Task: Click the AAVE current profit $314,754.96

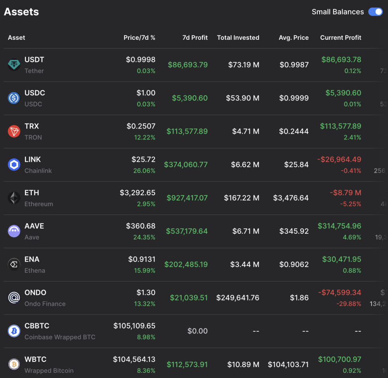Action: pos(339,226)
